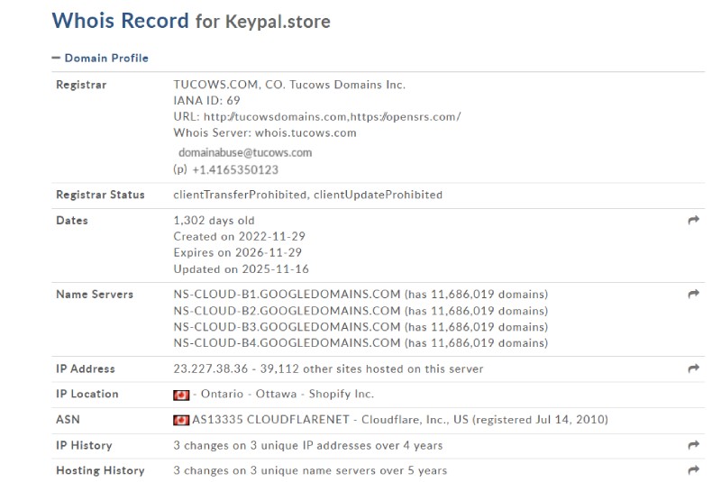
Task: Click the Dates row label
Action: point(72,221)
